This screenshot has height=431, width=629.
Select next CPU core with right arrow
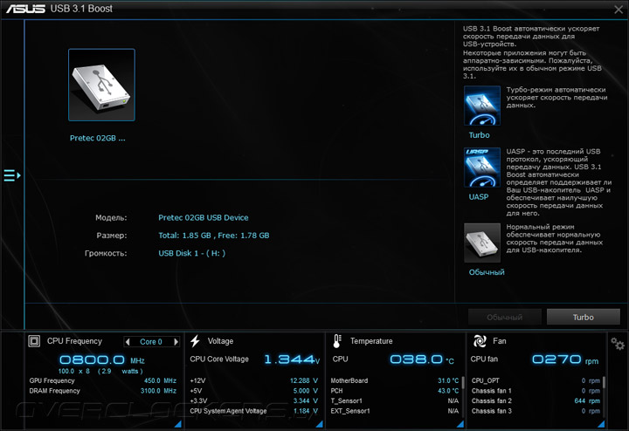tap(176, 342)
